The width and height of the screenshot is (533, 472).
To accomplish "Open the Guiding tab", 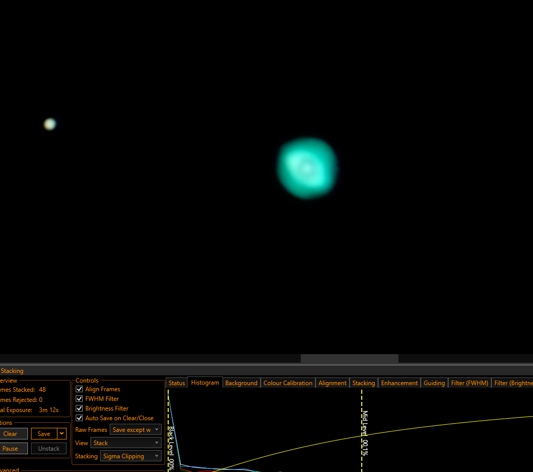I will tap(434, 383).
